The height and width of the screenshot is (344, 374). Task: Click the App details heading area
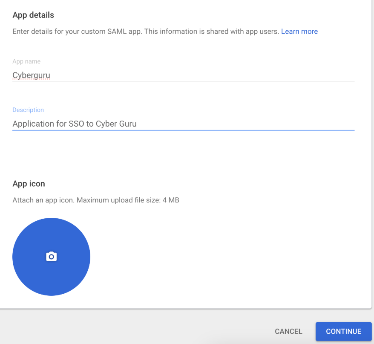click(x=33, y=15)
